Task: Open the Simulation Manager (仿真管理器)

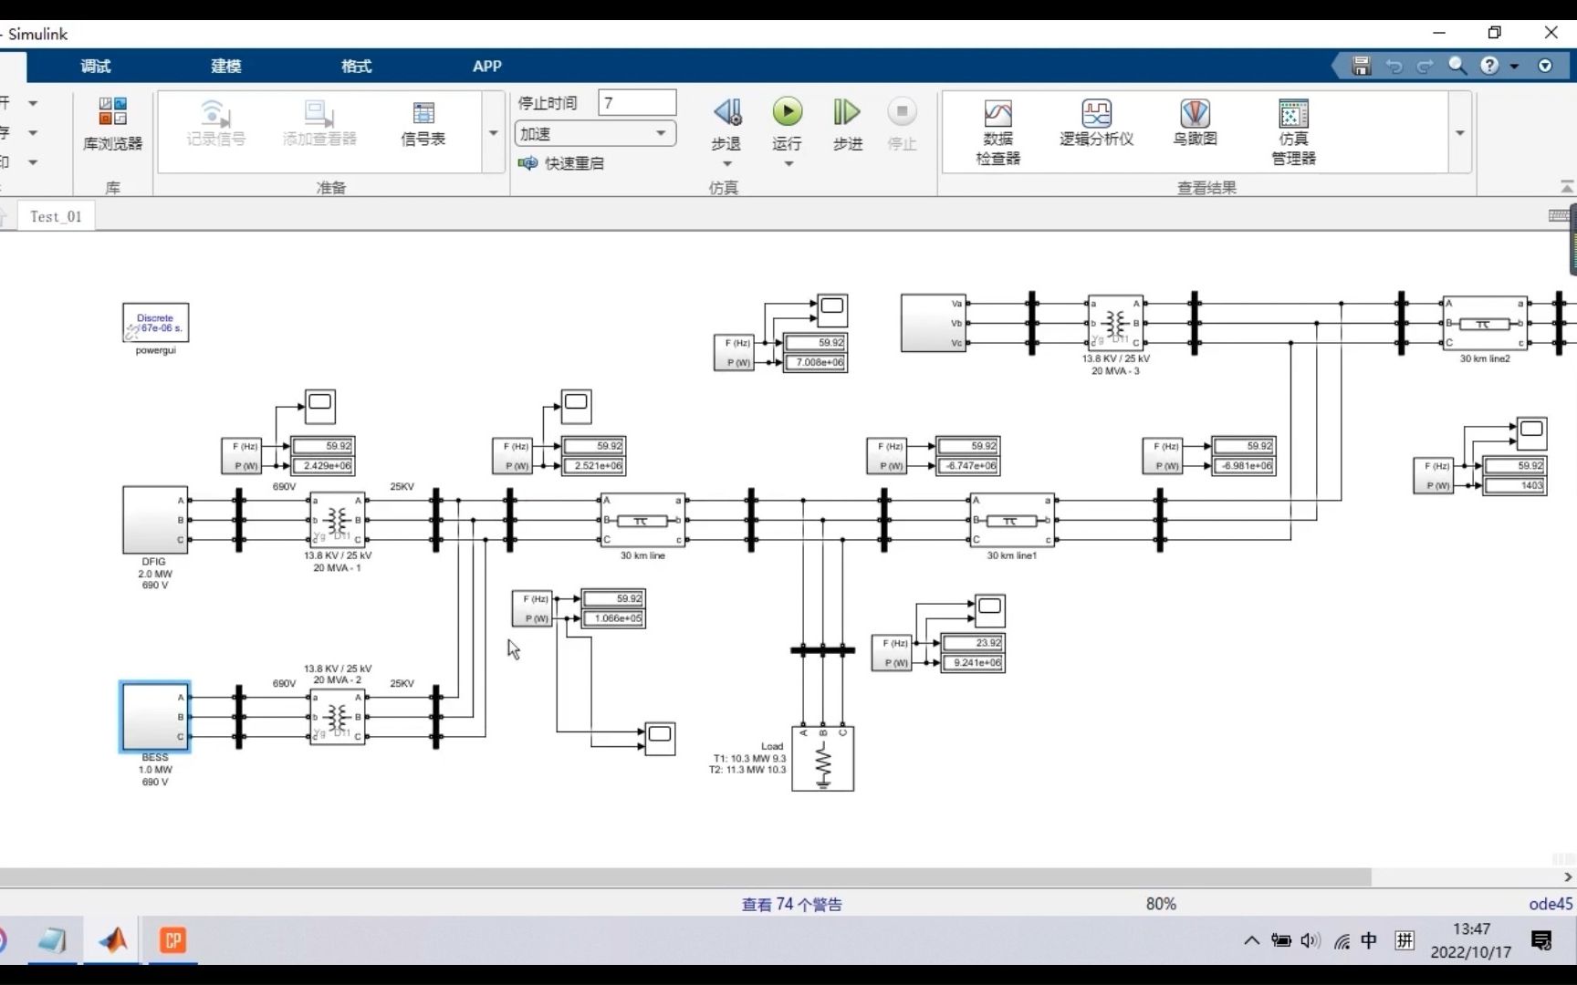Action: coord(1293,132)
